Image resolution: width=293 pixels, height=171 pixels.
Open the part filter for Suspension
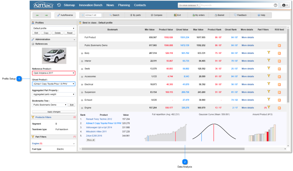(x=269, y=91)
